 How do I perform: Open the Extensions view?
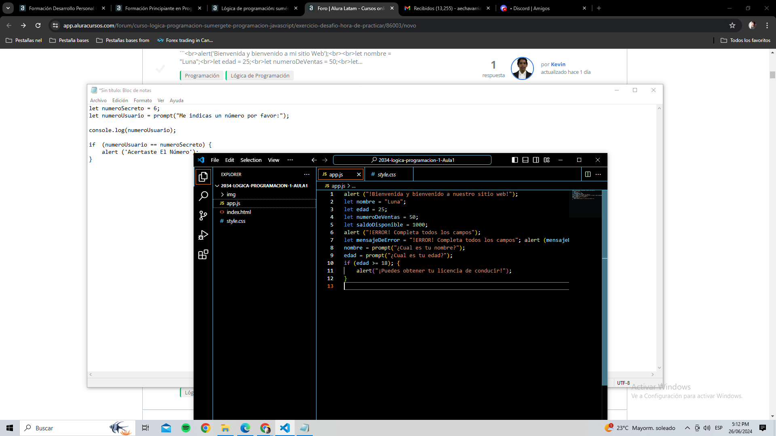click(x=203, y=255)
